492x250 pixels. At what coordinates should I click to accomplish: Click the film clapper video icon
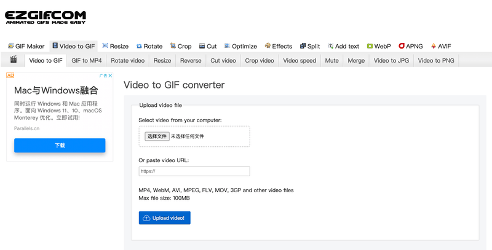(13, 60)
